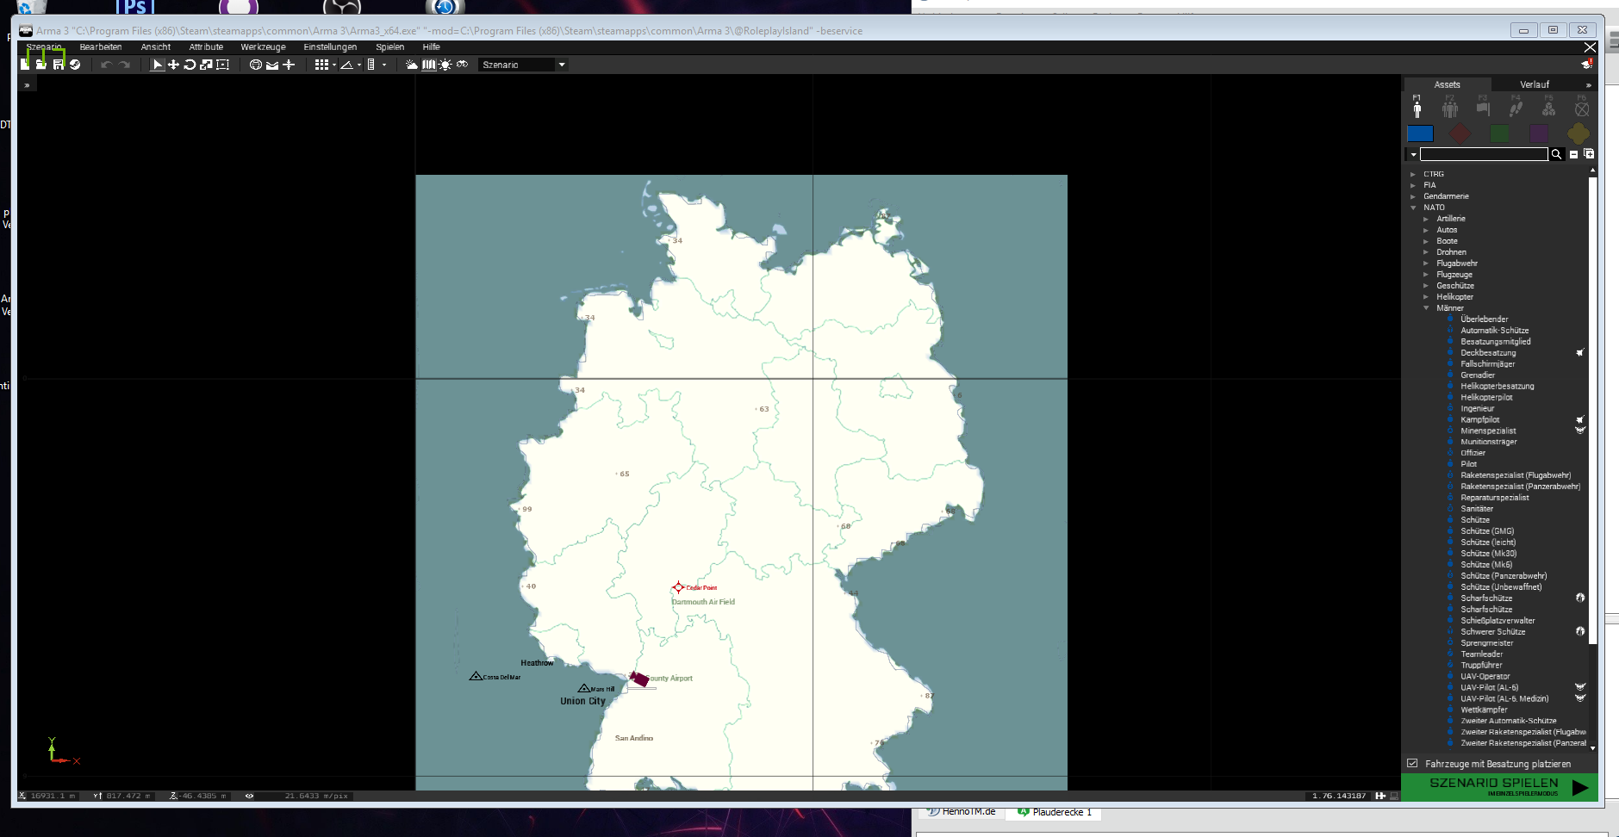Uncheck 'Fahrzeuge mit Besatzung platzieren' checkbox

[x=1412, y=763]
